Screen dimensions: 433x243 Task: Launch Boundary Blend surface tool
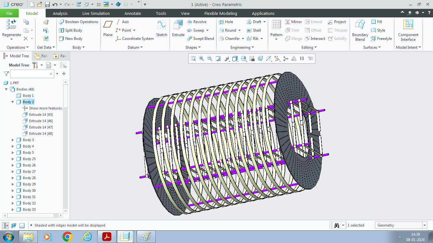[360, 30]
